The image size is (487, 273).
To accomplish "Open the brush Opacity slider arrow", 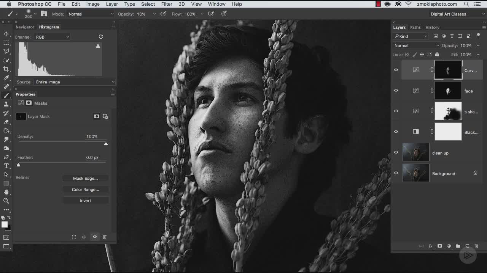I will [154, 14].
